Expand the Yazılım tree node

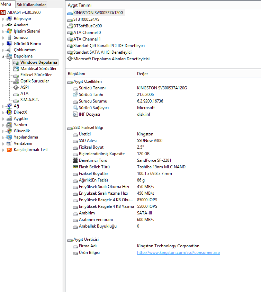click(x=3, y=125)
